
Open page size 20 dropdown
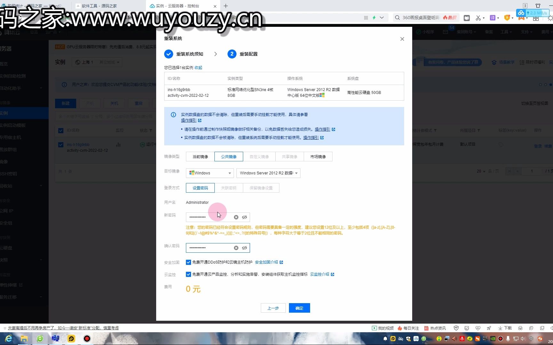[x=481, y=171]
